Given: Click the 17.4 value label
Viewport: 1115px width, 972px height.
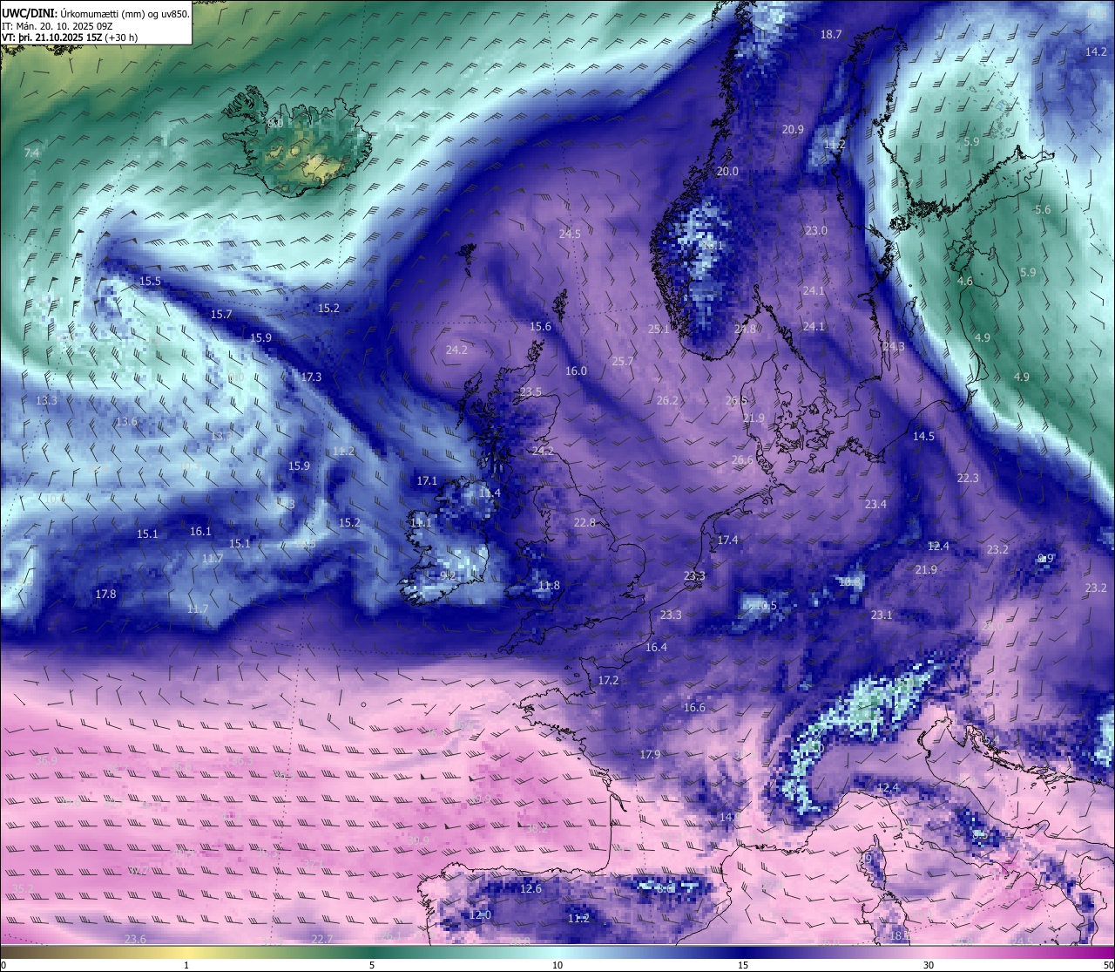Looking at the screenshot, I should (727, 540).
